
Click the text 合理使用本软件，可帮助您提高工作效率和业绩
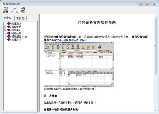tap(70, 89)
